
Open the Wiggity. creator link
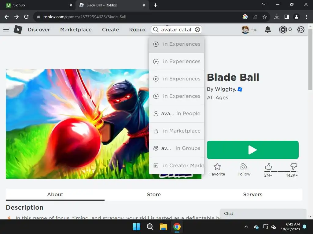point(226,89)
